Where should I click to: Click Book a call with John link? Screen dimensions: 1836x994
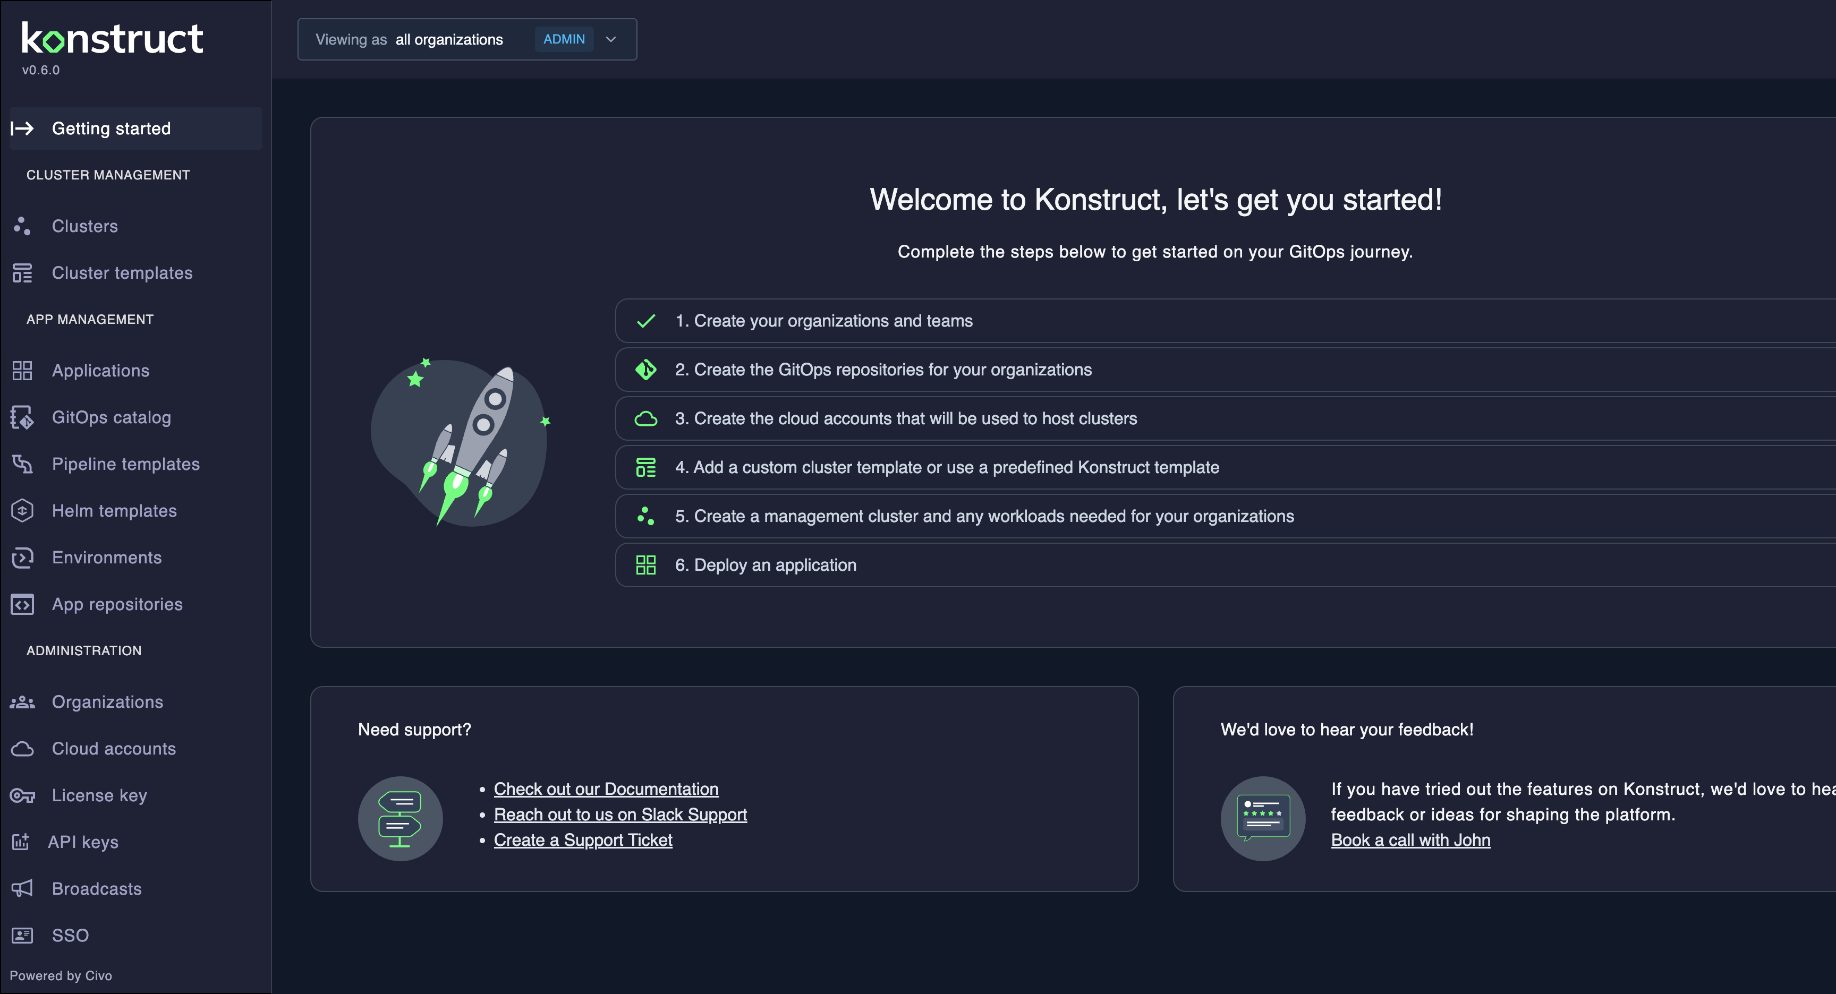[1410, 840]
